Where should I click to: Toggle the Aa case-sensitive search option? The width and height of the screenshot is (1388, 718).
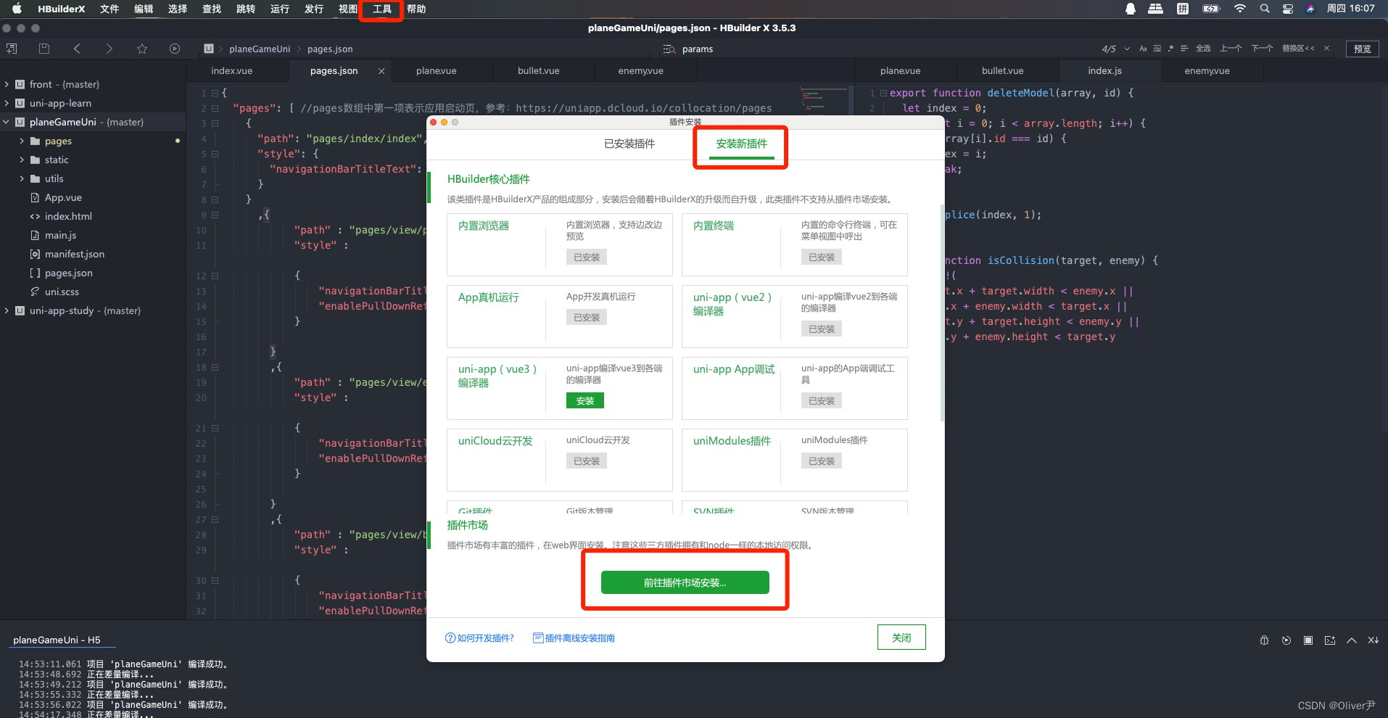[x=1143, y=49]
